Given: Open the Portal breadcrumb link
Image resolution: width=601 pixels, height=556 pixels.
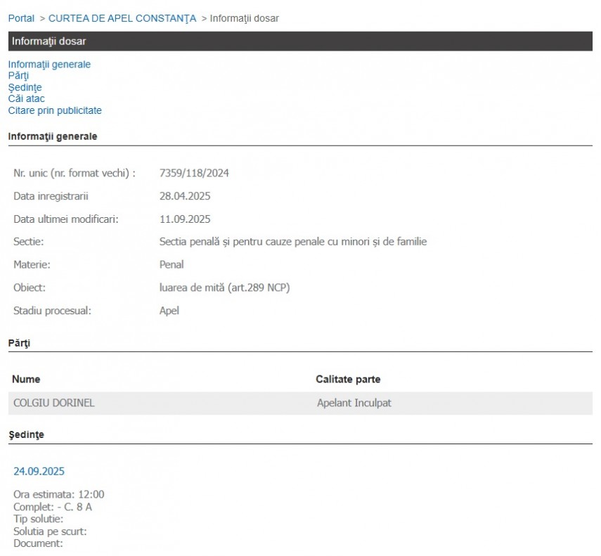Looking at the screenshot, I should click(21, 18).
